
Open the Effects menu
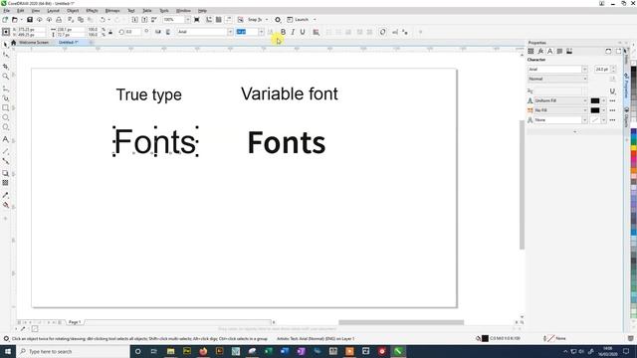pos(92,11)
